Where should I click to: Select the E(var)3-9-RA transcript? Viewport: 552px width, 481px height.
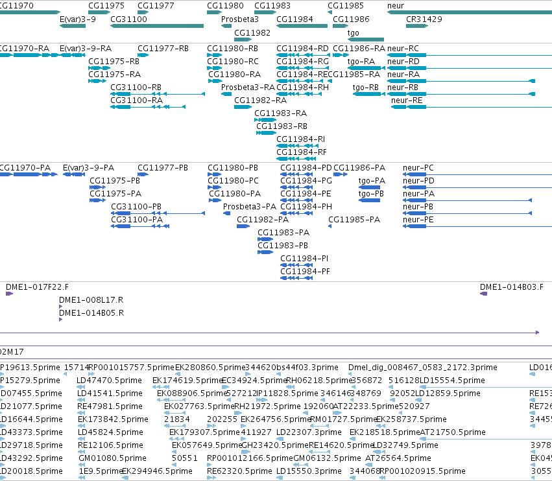73,55
